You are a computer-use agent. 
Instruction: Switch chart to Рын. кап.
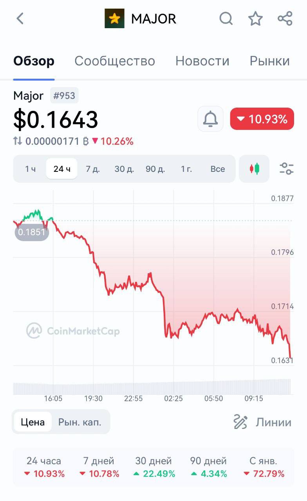coord(80,422)
